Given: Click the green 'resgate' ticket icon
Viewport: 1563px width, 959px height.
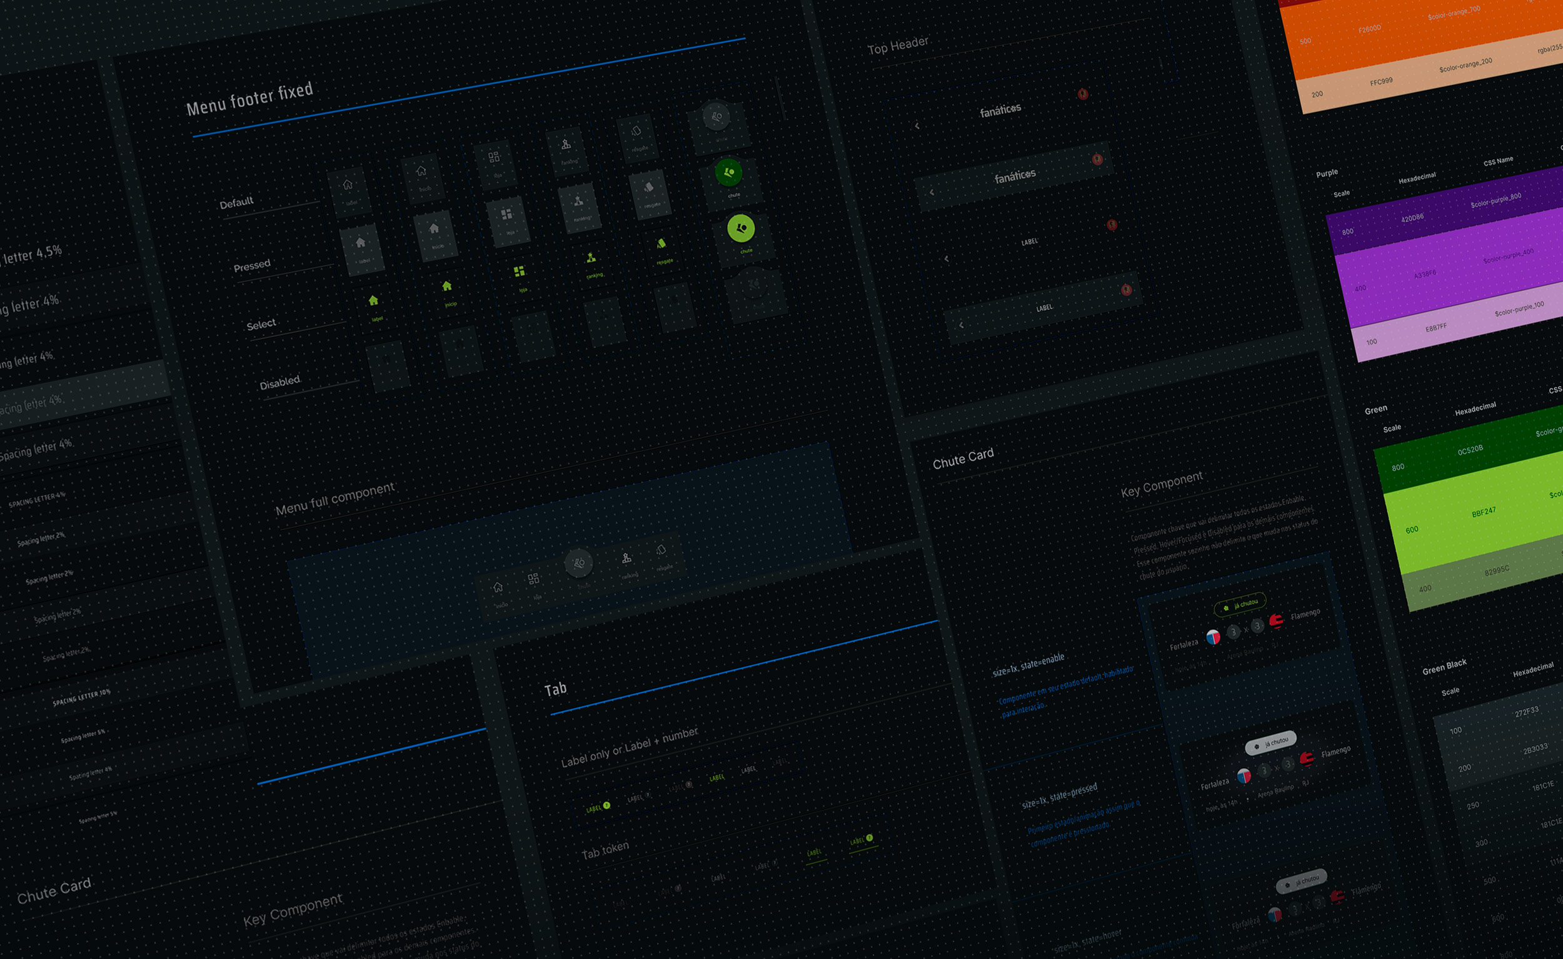Looking at the screenshot, I should (661, 244).
